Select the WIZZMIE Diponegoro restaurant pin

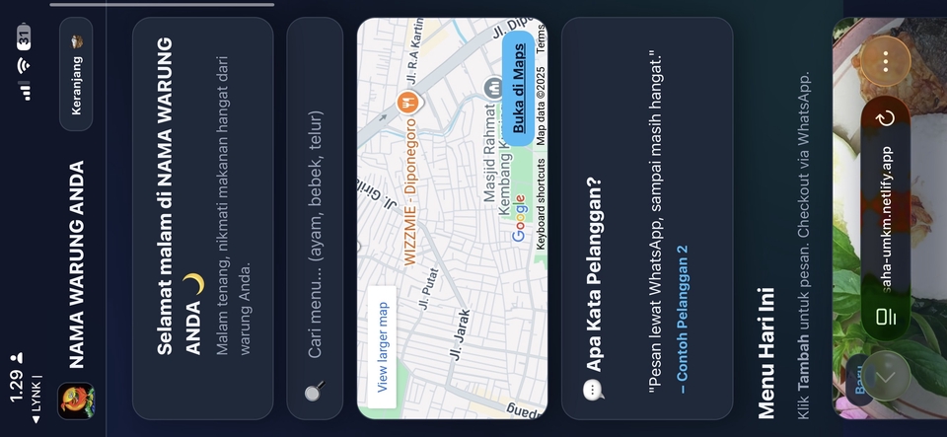[x=406, y=102]
